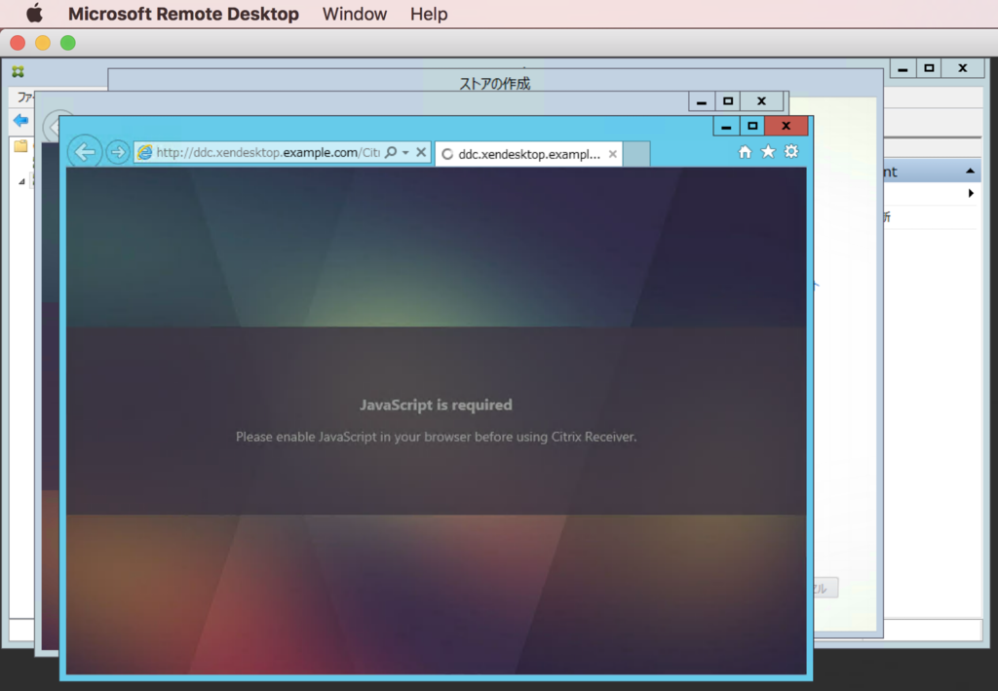Minimize the Internet Explorer window
998x691 pixels.
[x=726, y=126]
